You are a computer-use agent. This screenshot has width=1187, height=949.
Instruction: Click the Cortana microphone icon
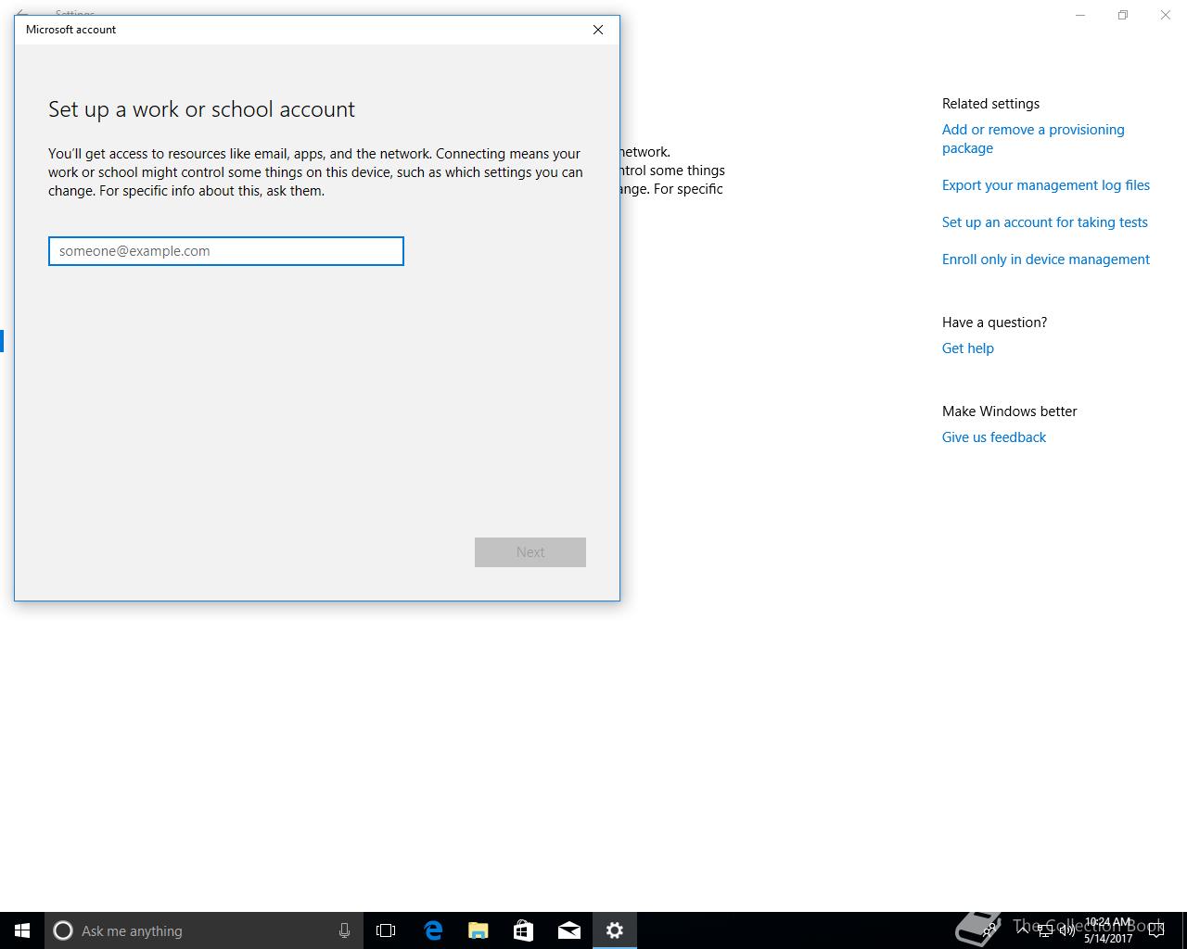click(344, 930)
